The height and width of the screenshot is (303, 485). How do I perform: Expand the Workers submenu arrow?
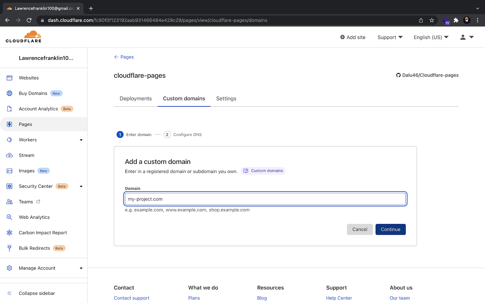point(81,140)
